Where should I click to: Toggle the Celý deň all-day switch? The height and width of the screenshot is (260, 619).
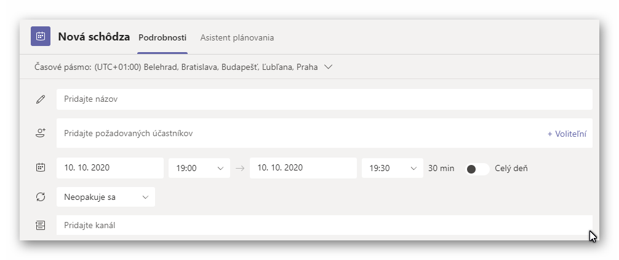(477, 169)
